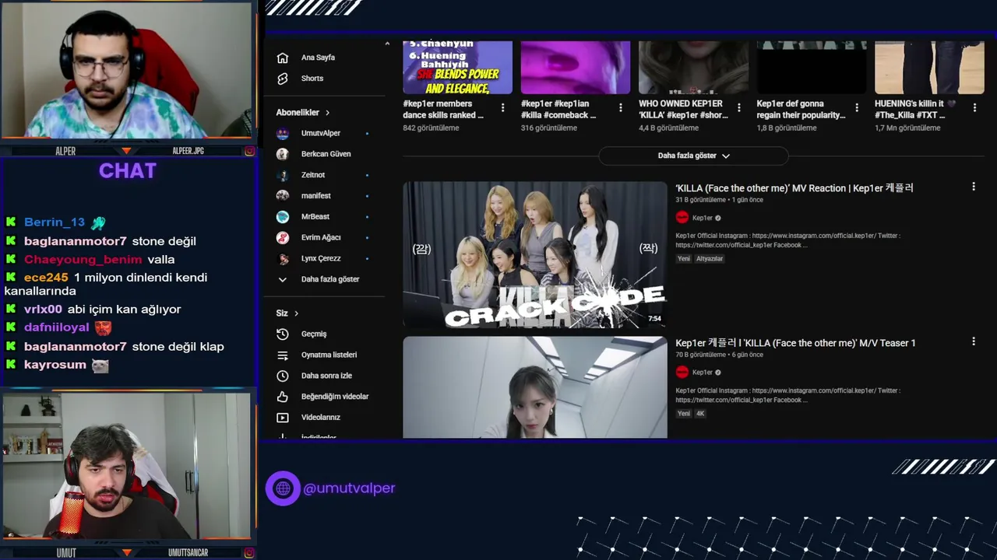The width and height of the screenshot is (997, 560).
Task: Click Kep1er channel avatar under MV Reaction
Action: 682,218
